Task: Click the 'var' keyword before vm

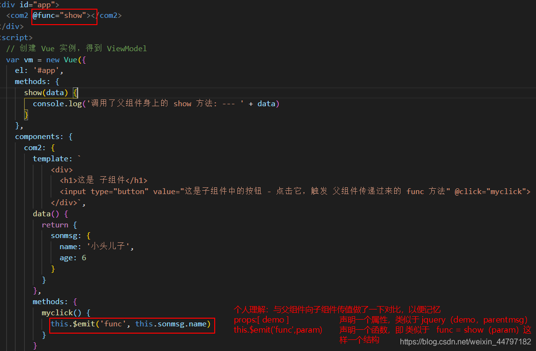Action: (13, 60)
